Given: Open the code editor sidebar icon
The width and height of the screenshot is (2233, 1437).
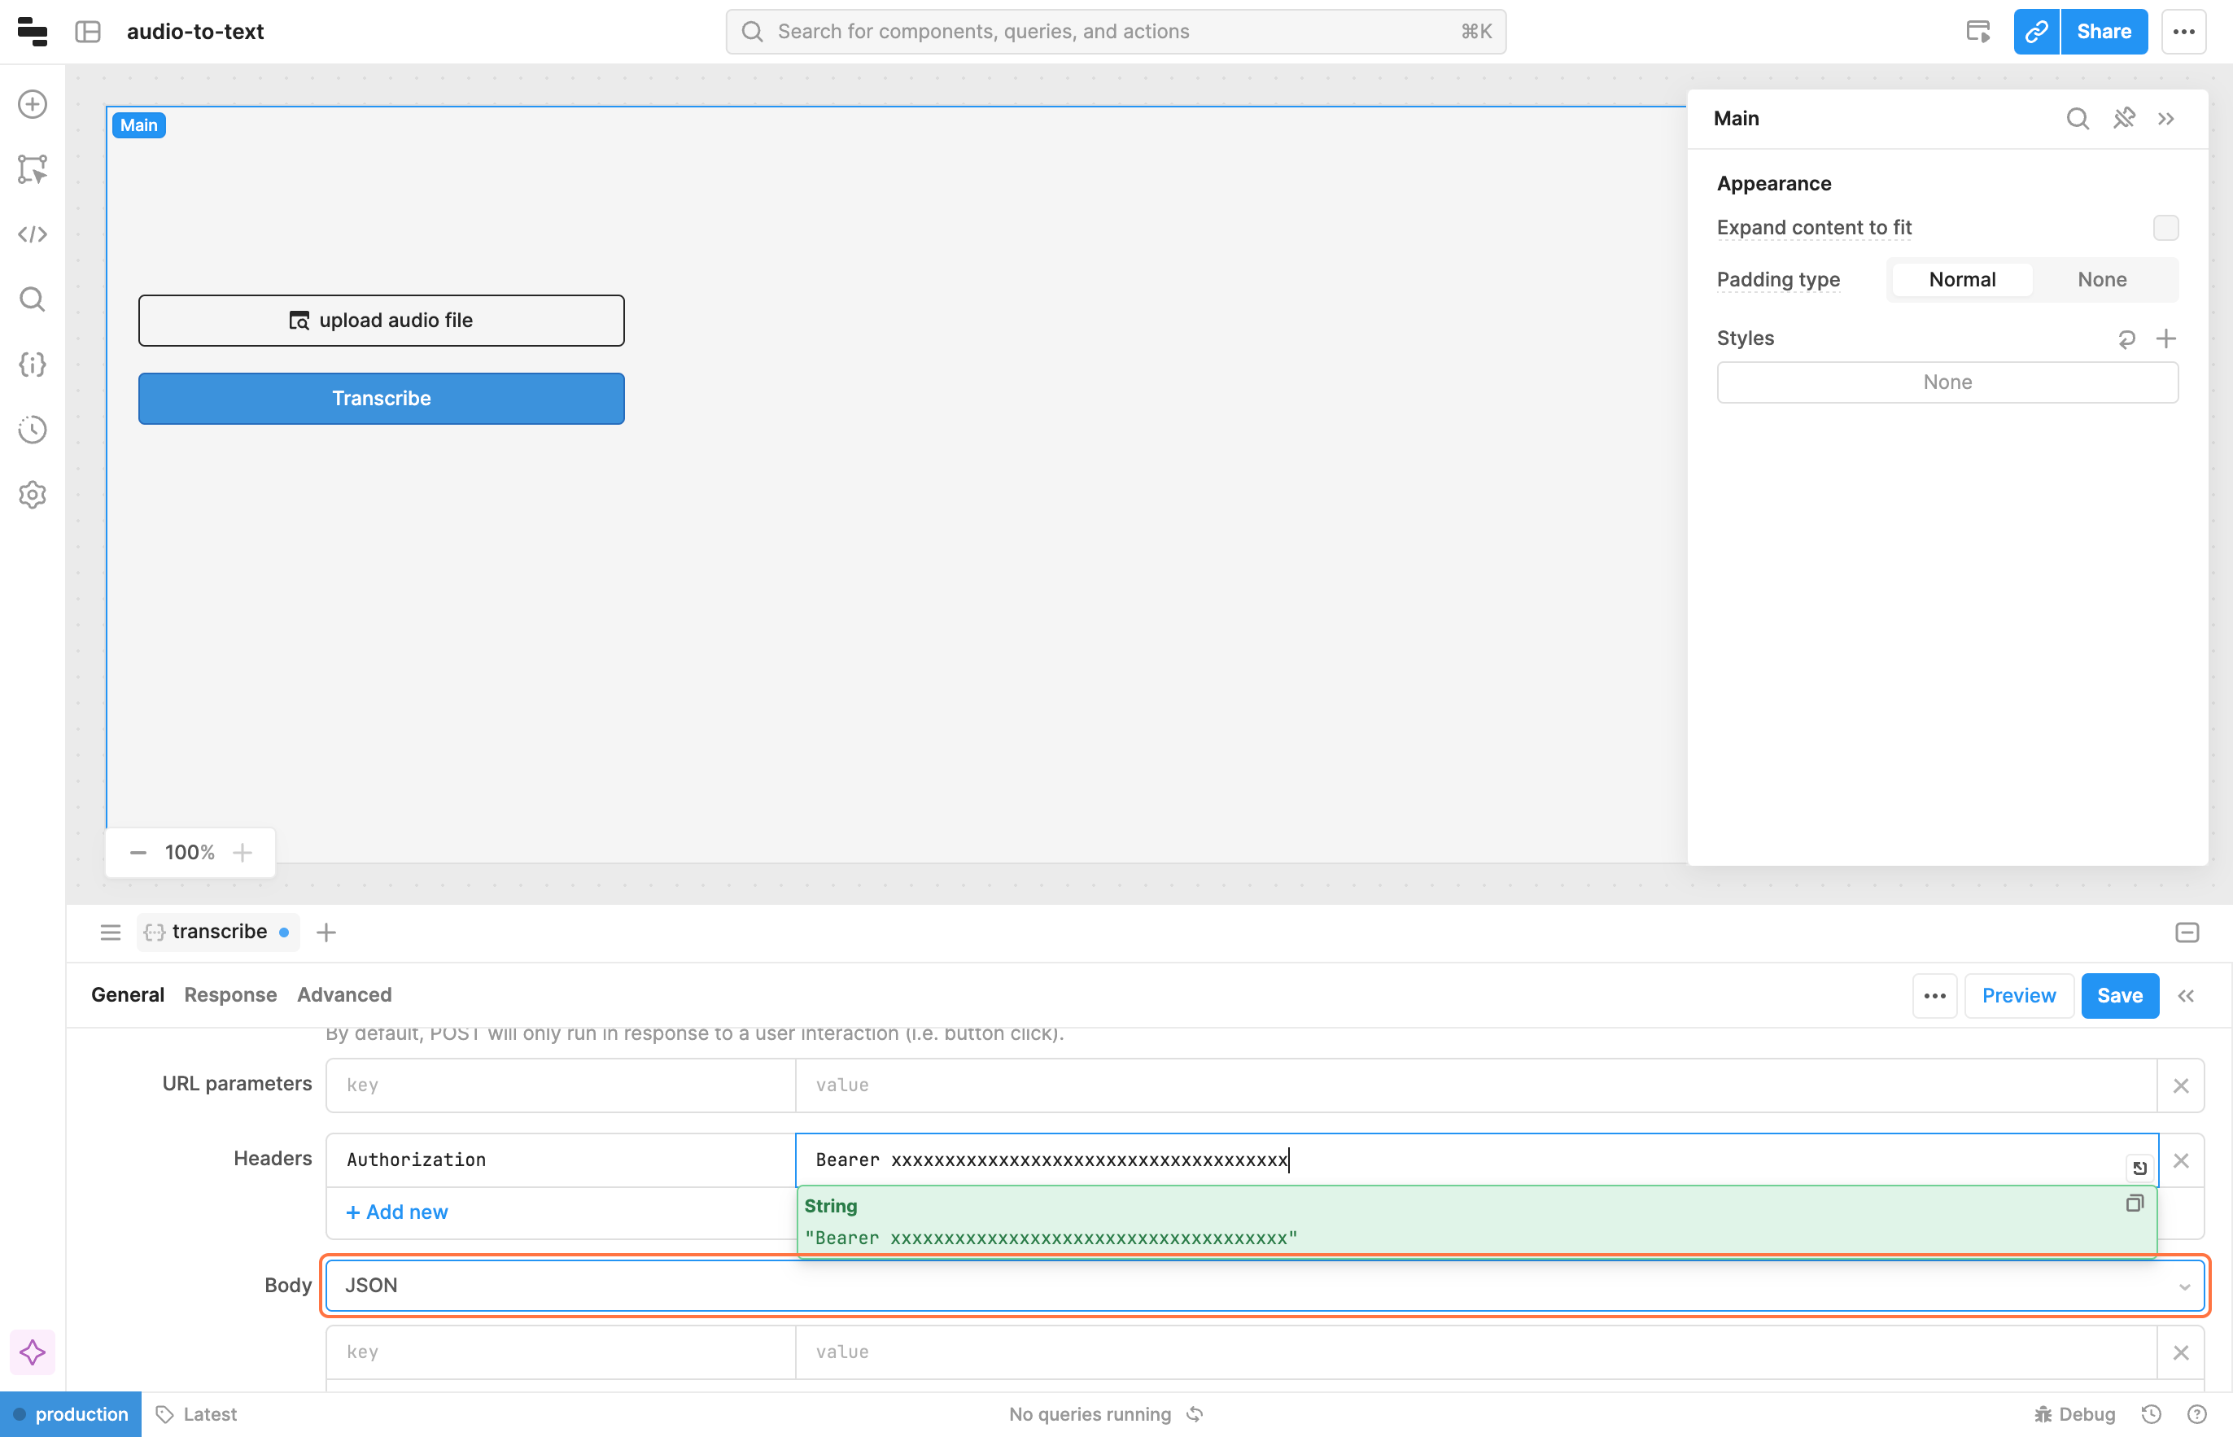Looking at the screenshot, I should click(x=33, y=234).
